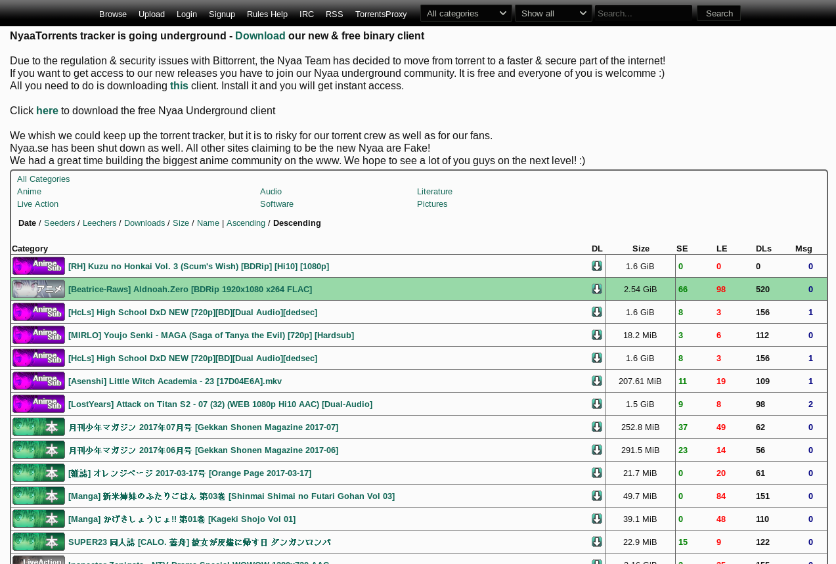
Task: Click literature badge beside Gekkan Shonen Magazine 2017-07
Action: (x=39, y=427)
